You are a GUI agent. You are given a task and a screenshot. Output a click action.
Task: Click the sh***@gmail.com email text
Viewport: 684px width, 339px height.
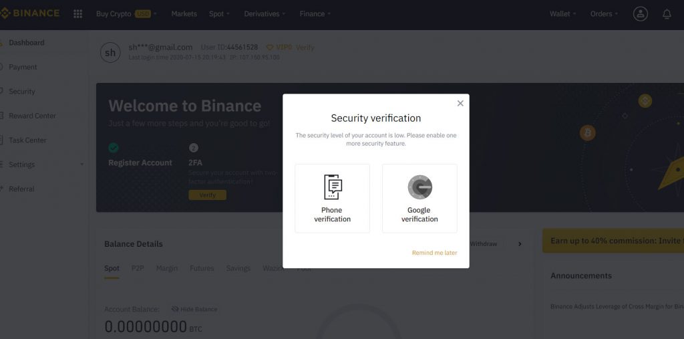(160, 47)
